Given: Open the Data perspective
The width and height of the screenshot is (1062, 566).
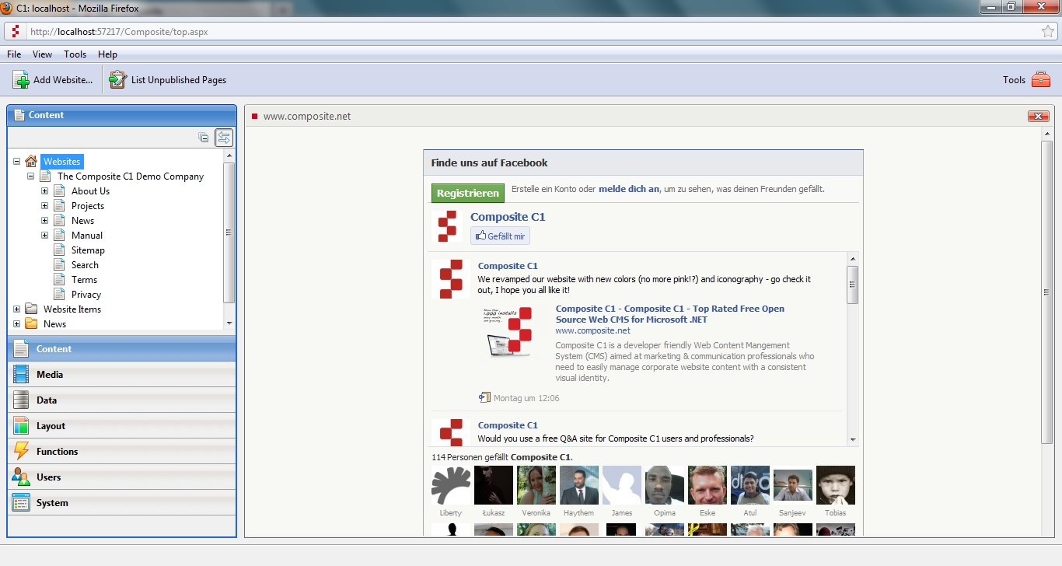Looking at the screenshot, I should coord(47,400).
